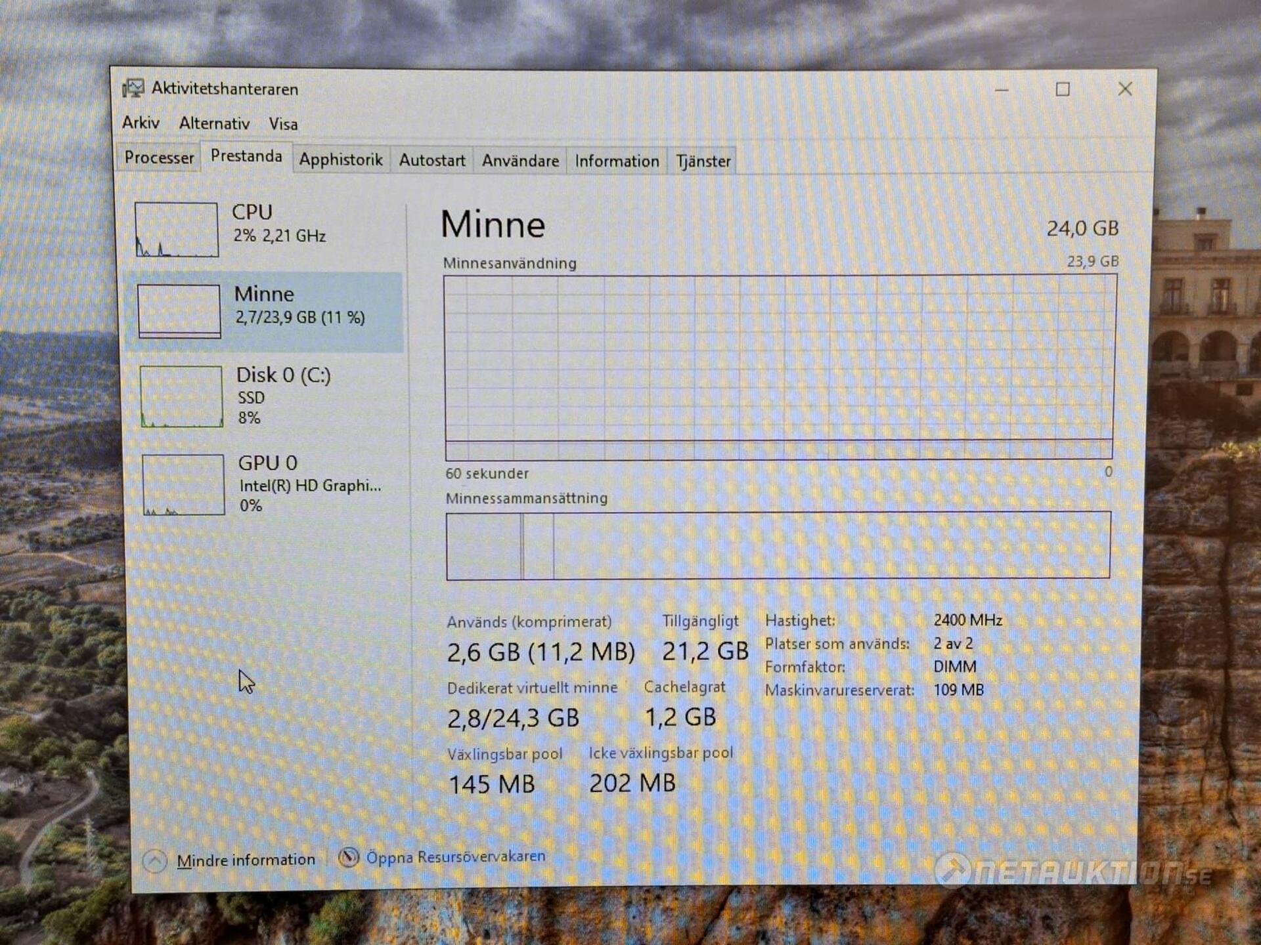Viewport: 1261px width, 945px height.
Task: Select the Minne graph thumbnail
Action: [x=179, y=311]
